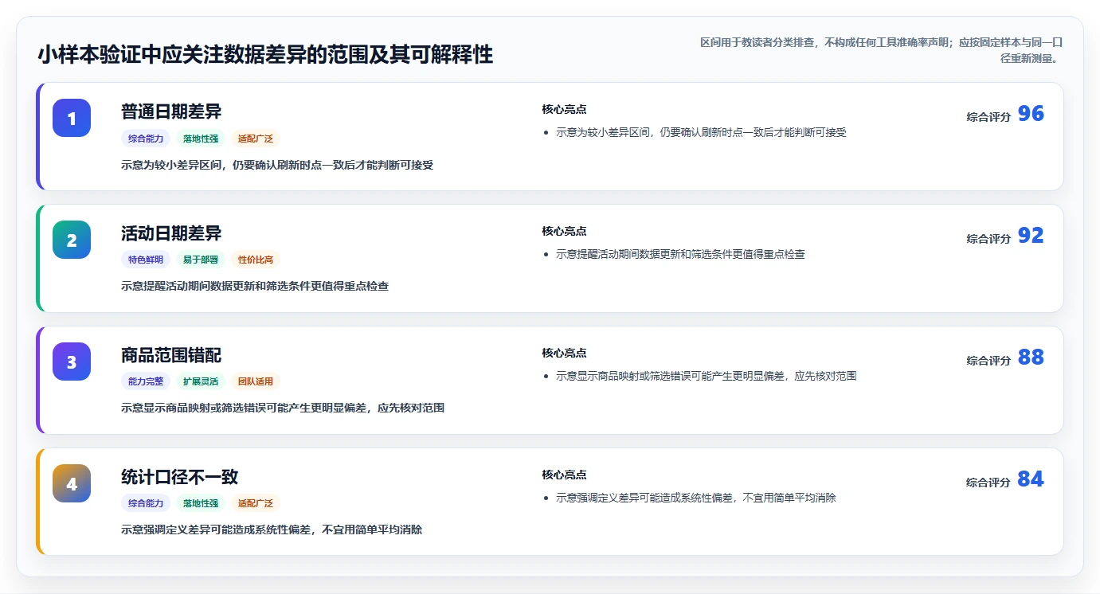
Task: Click the 团队适用 tag
Action: (x=256, y=381)
